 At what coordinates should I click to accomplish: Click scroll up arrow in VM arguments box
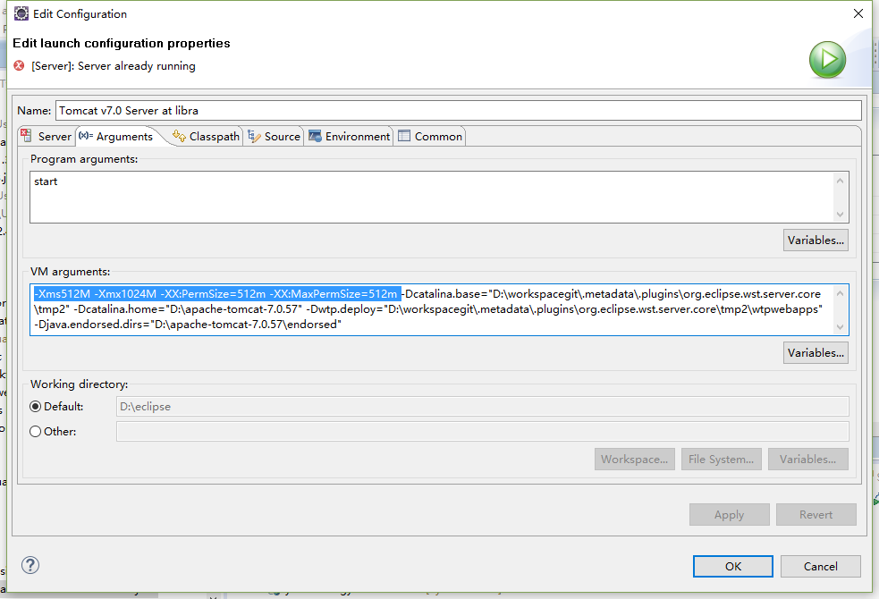click(840, 293)
